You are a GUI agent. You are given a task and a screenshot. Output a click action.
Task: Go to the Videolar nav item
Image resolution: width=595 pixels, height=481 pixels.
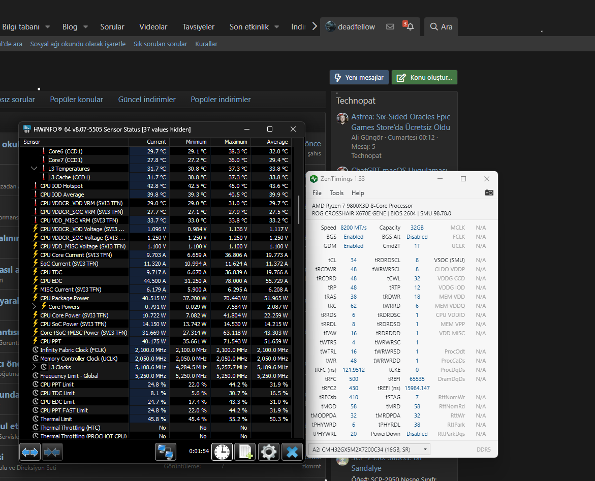point(153,26)
